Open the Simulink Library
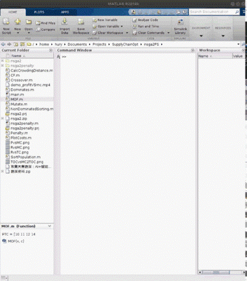The height and width of the screenshot is (281, 247). click(x=180, y=27)
